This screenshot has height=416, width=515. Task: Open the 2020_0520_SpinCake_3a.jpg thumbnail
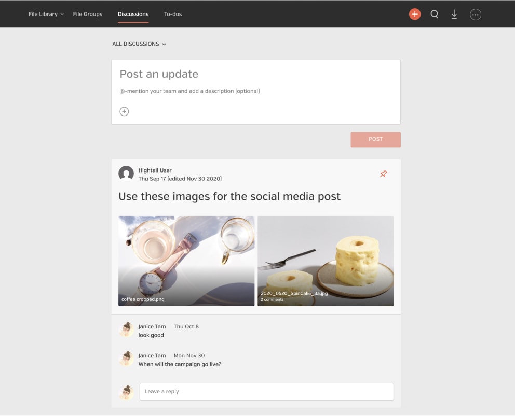(326, 261)
